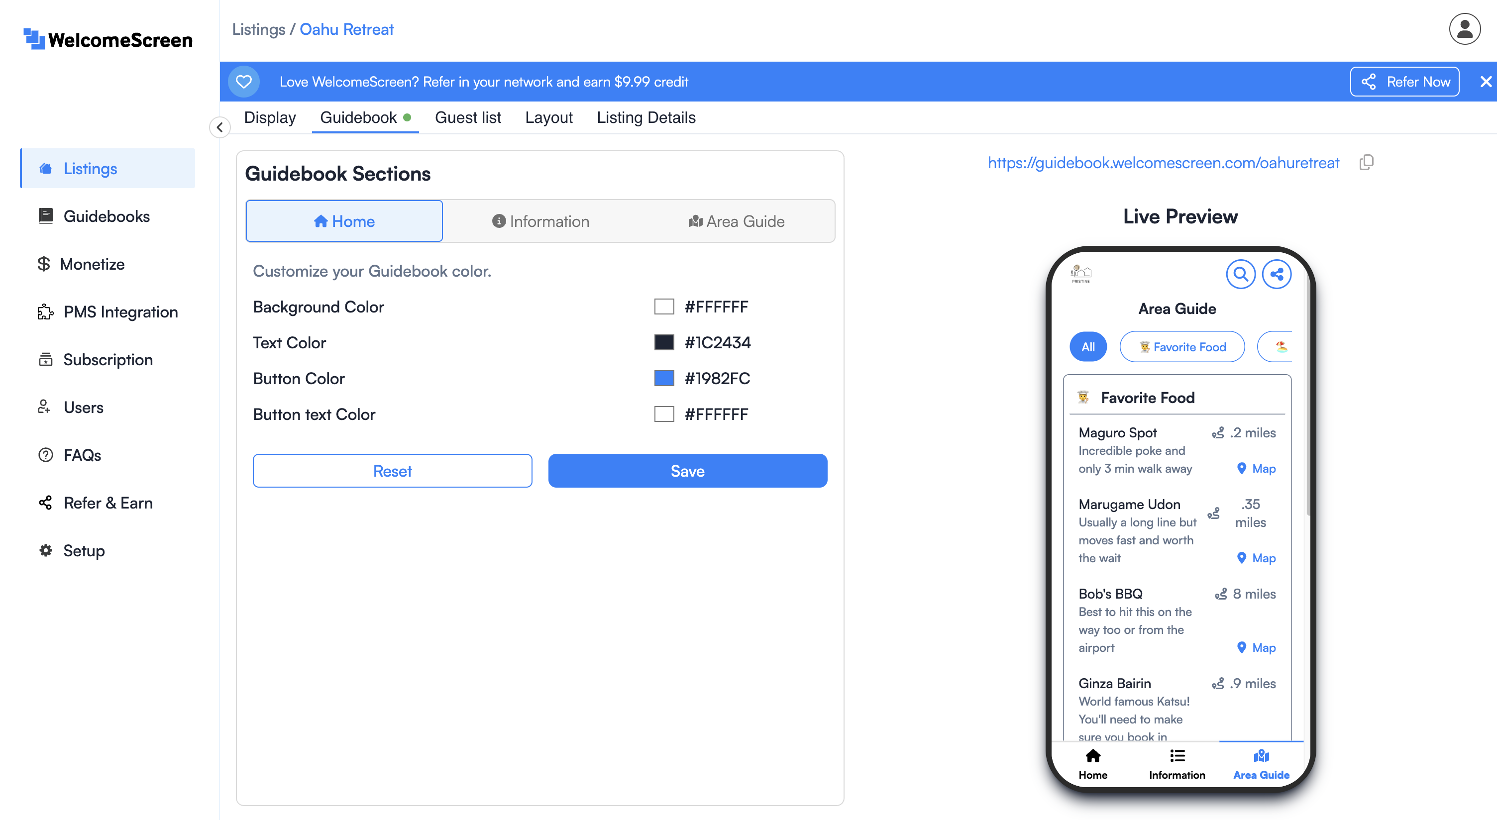This screenshot has width=1497, height=820.
Task: Collapse the sidebar with the chevron
Action: coord(219,127)
